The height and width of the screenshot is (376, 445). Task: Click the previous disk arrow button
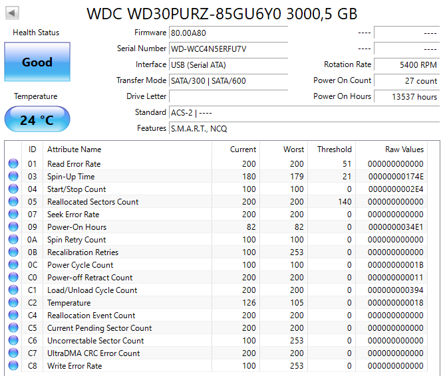coord(12,13)
